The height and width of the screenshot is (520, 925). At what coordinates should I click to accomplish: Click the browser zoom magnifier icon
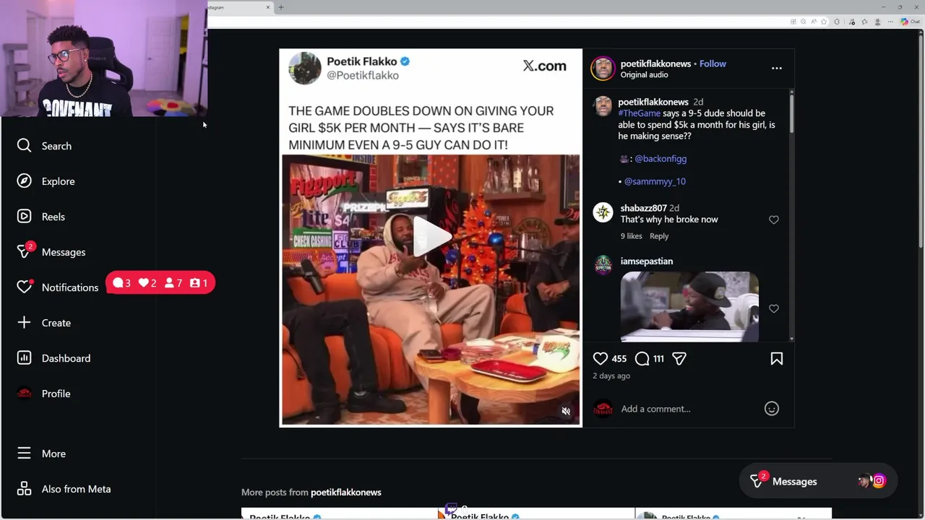click(804, 22)
